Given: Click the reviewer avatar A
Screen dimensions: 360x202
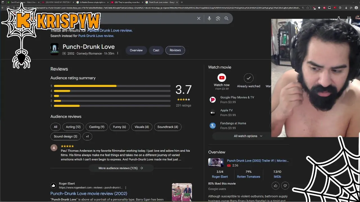Looking at the screenshot, I should pos(54,148).
